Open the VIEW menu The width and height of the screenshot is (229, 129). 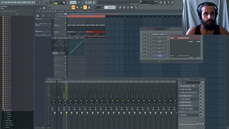19,3
